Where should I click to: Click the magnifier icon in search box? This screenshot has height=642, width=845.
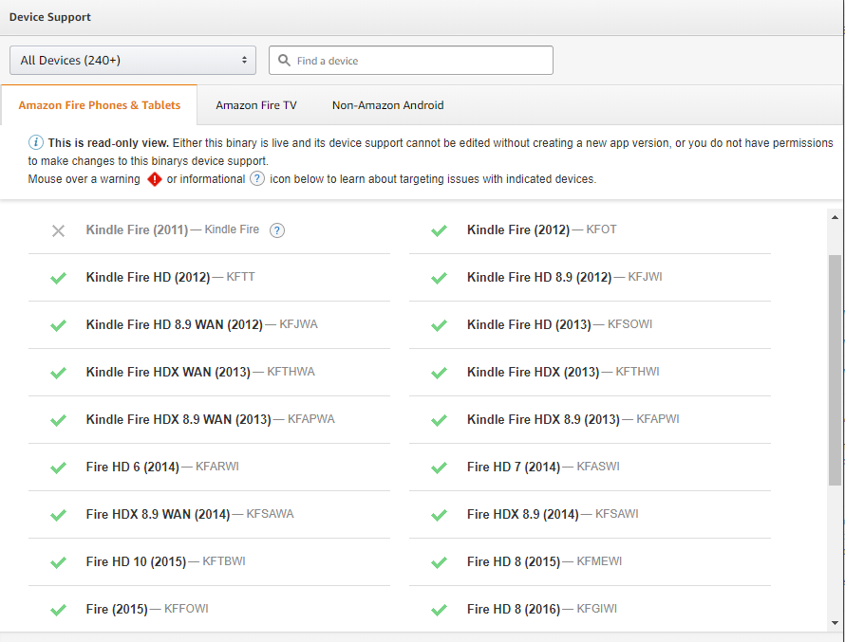(x=284, y=61)
